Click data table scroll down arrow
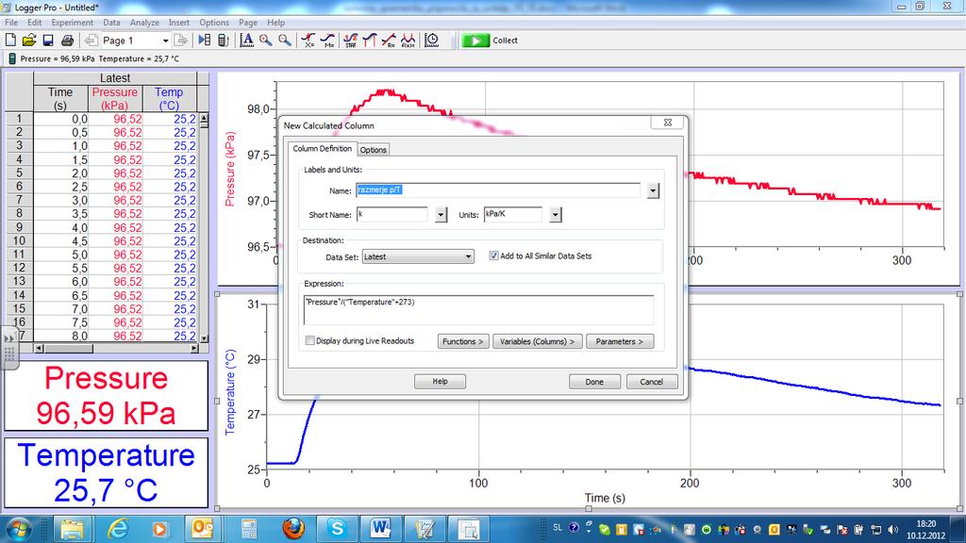Image resolution: width=966 pixels, height=543 pixels. pos(204,338)
